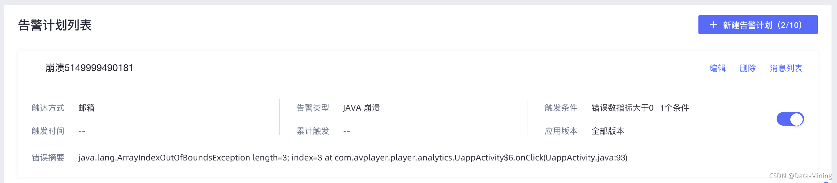Click the 告警计划列表 heading
The height and width of the screenshot is (183, 837).
(55, 25)
